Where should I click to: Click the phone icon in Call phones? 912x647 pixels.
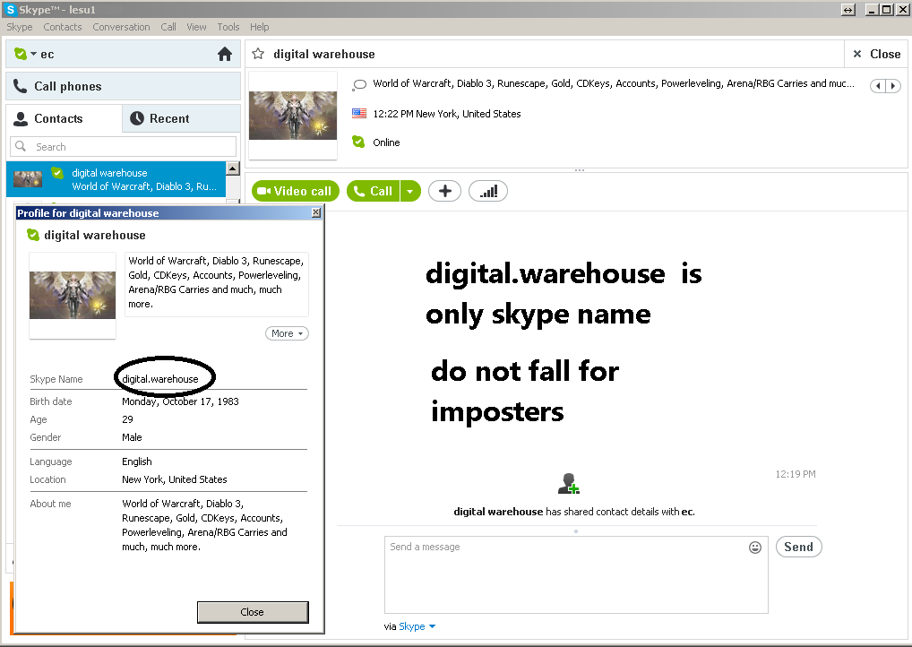coord(21,86)
